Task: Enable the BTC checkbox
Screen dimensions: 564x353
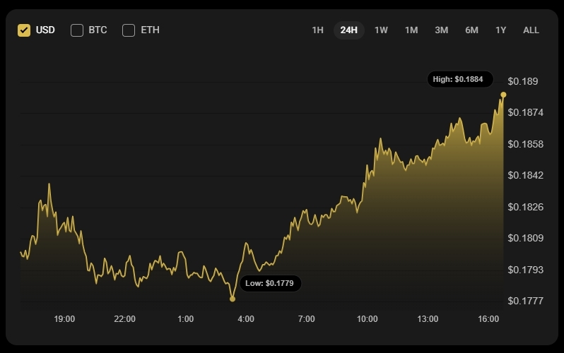Action: point(77,30)
